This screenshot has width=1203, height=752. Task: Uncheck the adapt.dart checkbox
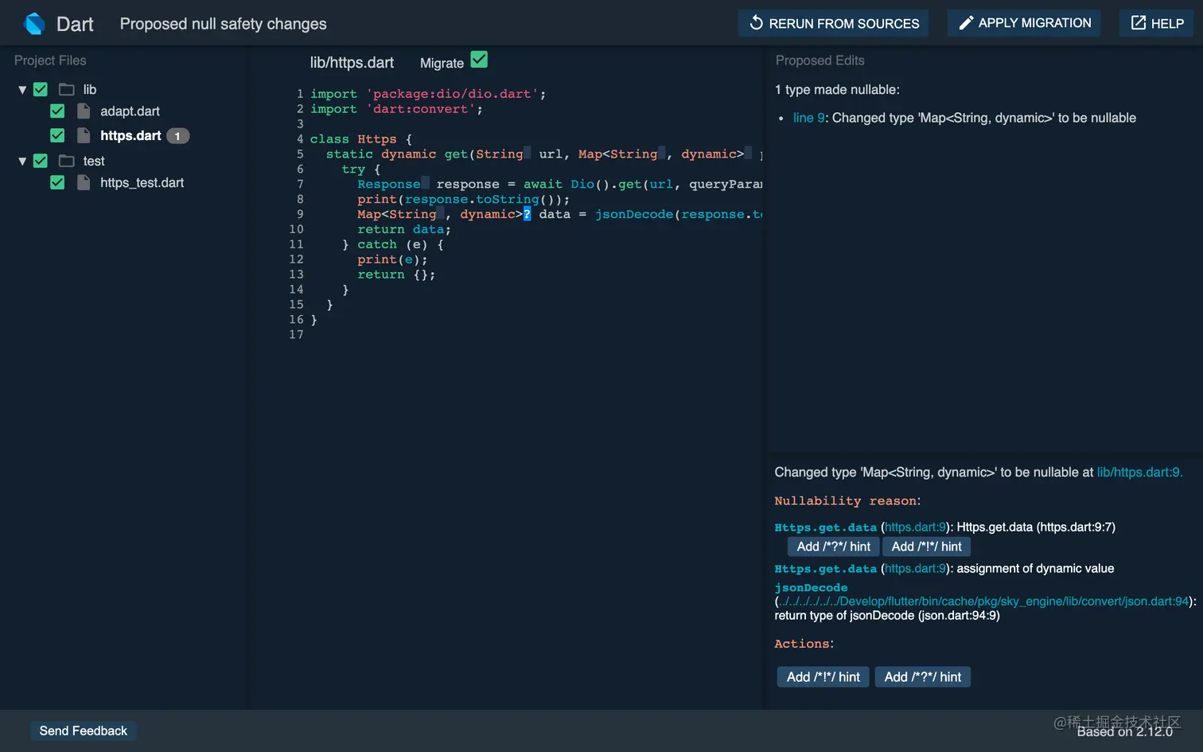click(x=57, y=111)
